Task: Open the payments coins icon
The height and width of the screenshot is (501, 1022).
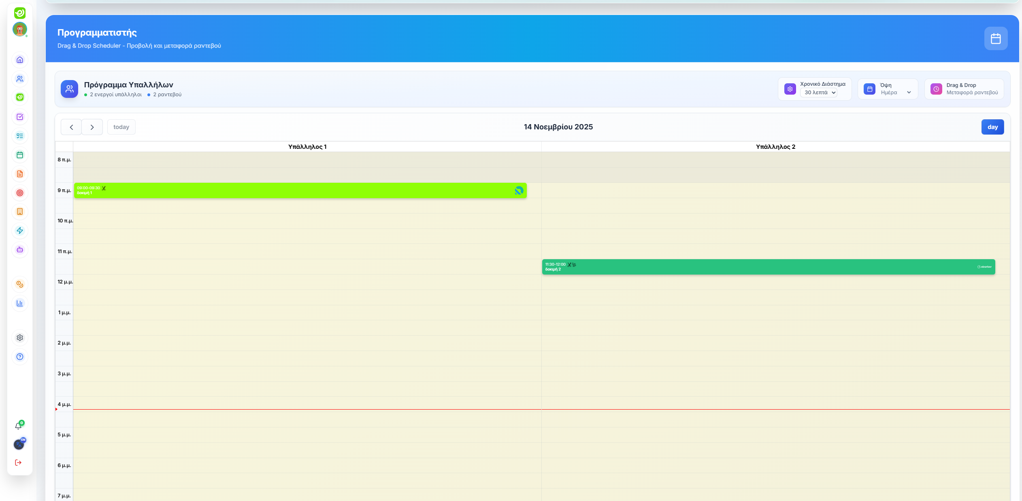Action: tap(19, 284)
